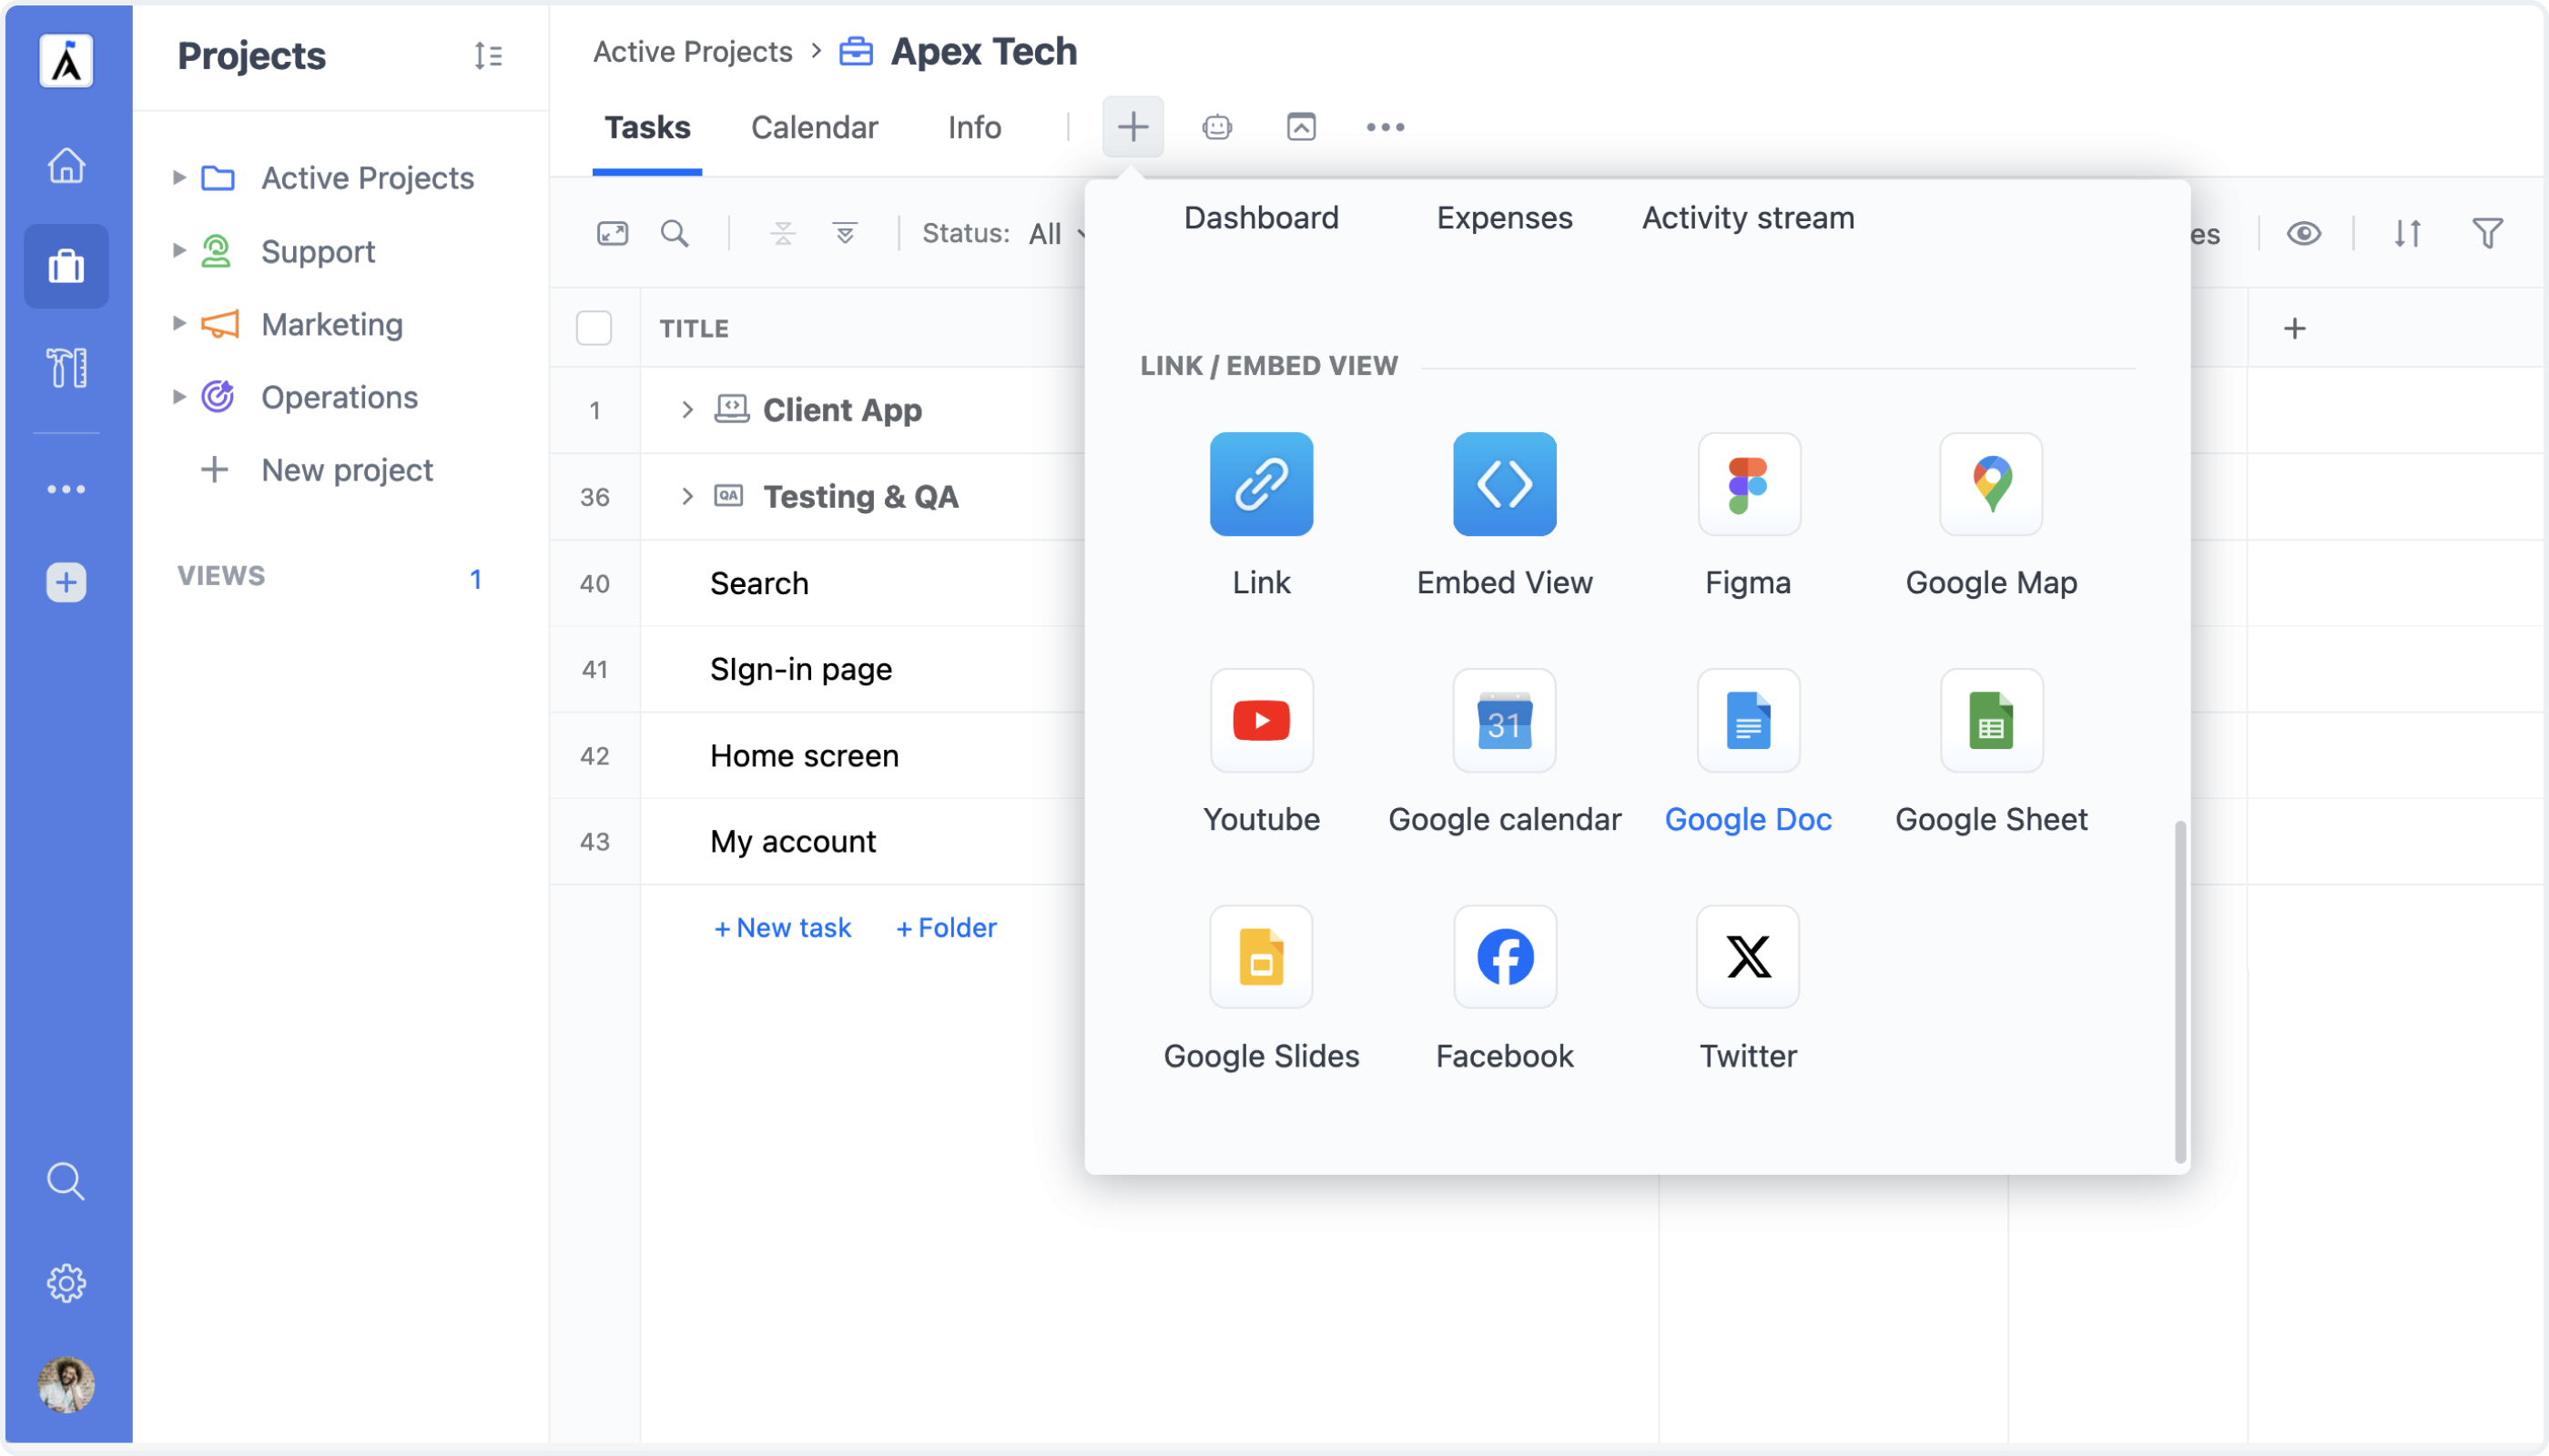Click the VIEWS count 1
The height and width of the screenshot is (1456, 2549).
pos(476,579)
